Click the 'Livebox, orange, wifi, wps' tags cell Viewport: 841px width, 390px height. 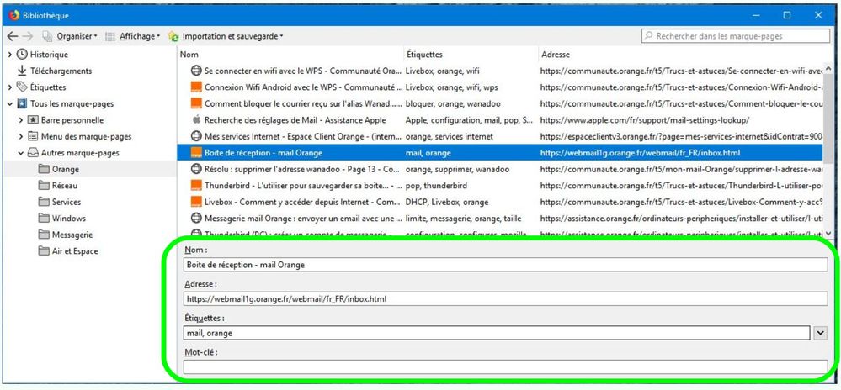point(451,87)
